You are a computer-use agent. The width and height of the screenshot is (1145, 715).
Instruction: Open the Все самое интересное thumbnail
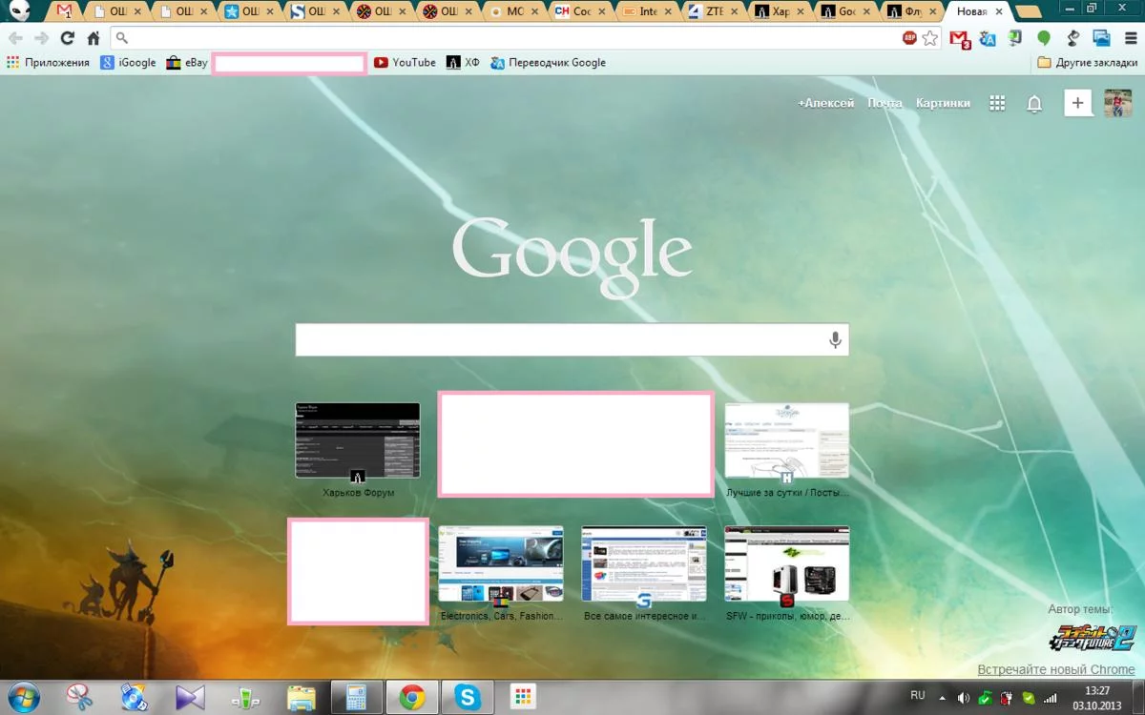click(x=644, y=564)
